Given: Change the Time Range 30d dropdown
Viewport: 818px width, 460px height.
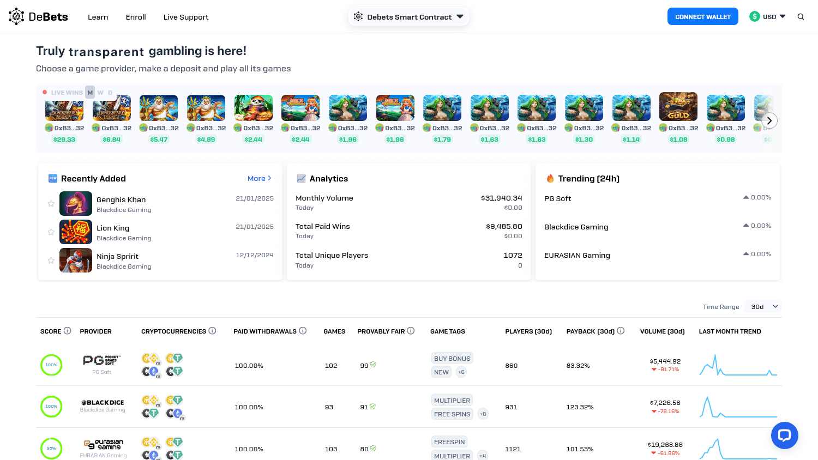Looking at the screenshot, I should [x=762, y=306].
